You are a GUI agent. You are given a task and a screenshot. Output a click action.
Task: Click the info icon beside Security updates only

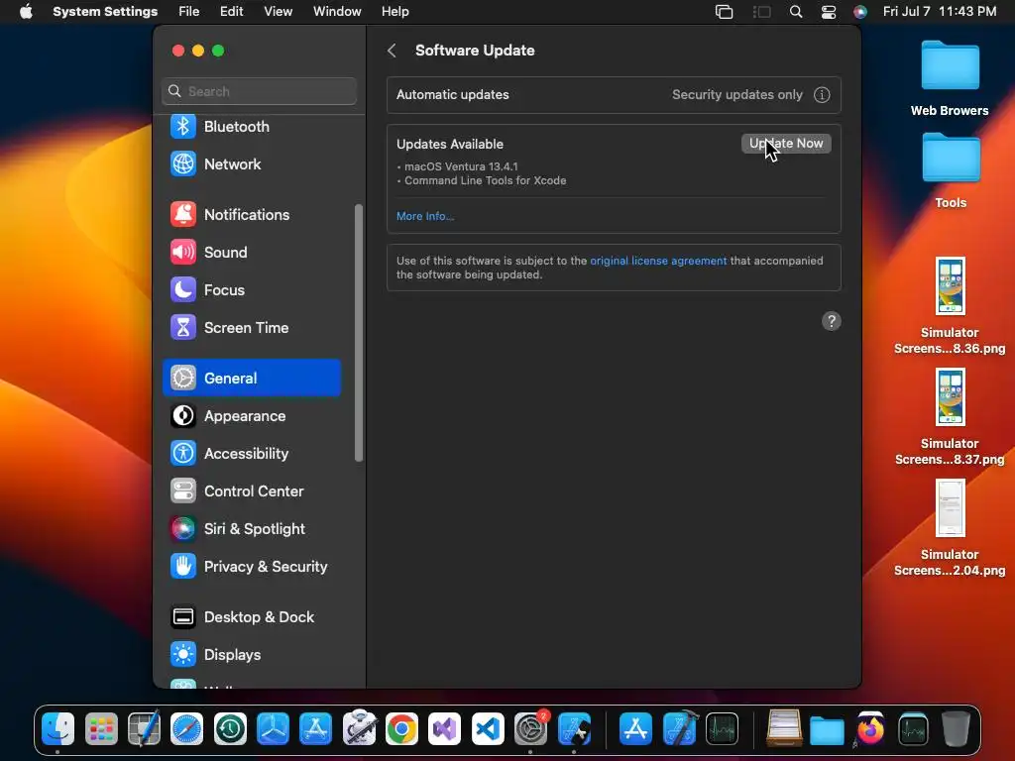[x=822, y=94]
